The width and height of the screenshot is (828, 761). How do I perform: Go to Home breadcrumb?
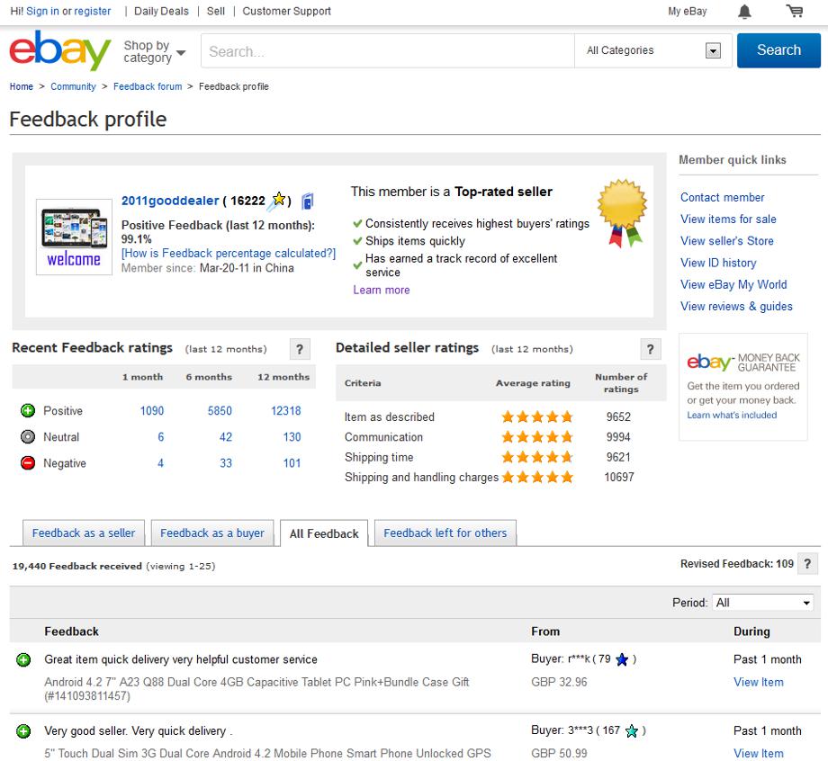pyautogui.click(x=21, y=86)
